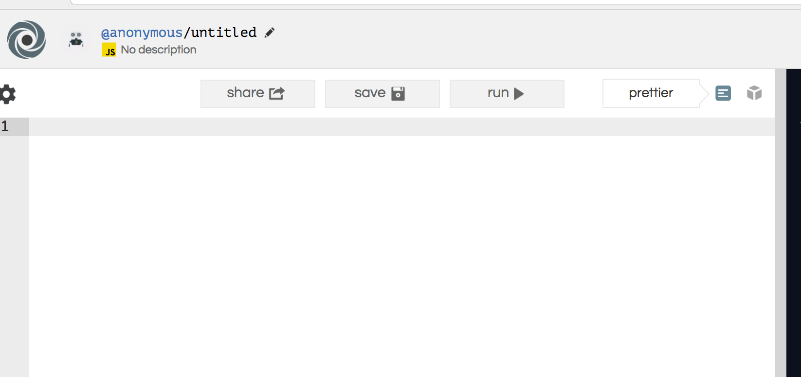Click the share button
801x377 pixels.
258,94
